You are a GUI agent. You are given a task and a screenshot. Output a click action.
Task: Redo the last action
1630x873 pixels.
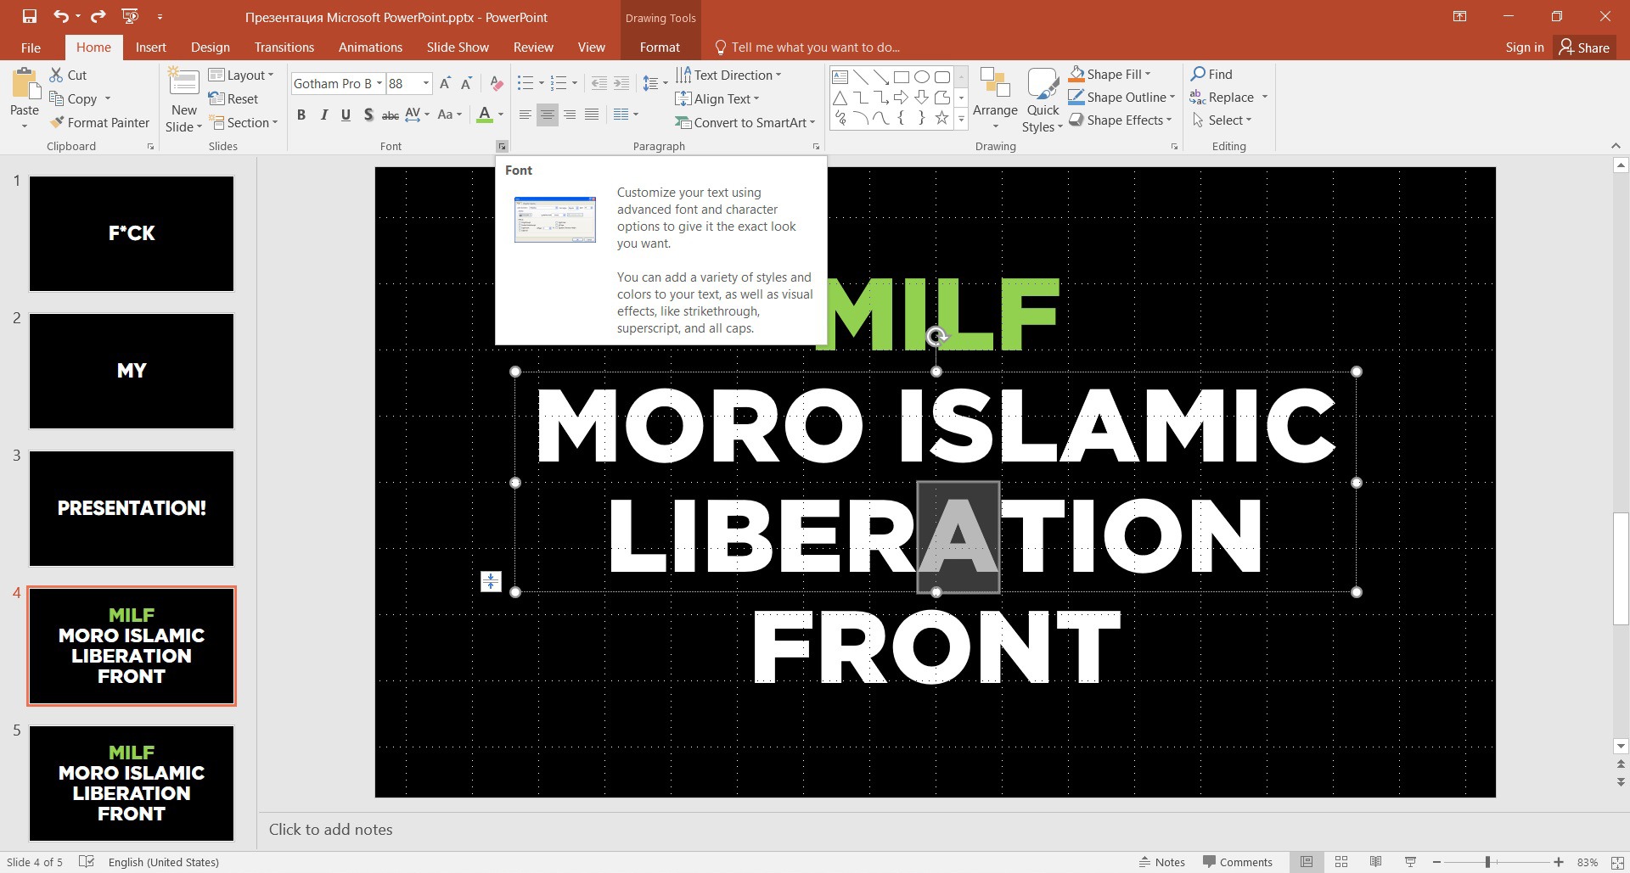98,16
